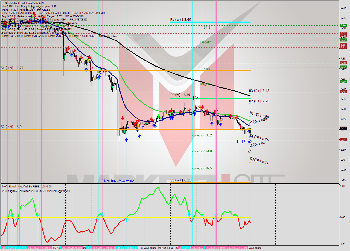The image size is (350, 251).
Task: Click the 'correction 87.5' label
Action: tap(202, 168)
